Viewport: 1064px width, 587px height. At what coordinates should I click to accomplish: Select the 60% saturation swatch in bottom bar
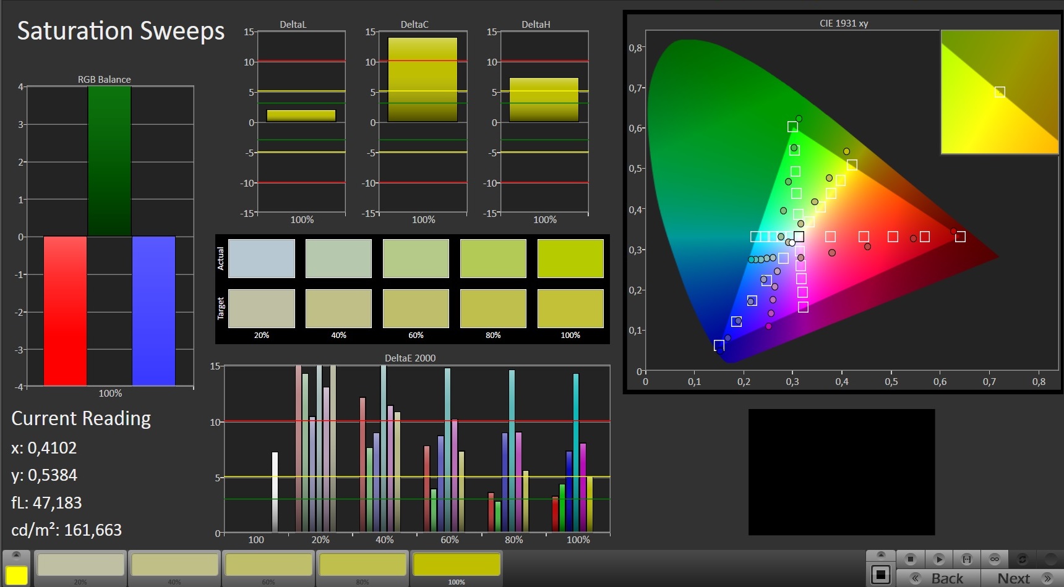pyautogui.click(x=268, y=565)
